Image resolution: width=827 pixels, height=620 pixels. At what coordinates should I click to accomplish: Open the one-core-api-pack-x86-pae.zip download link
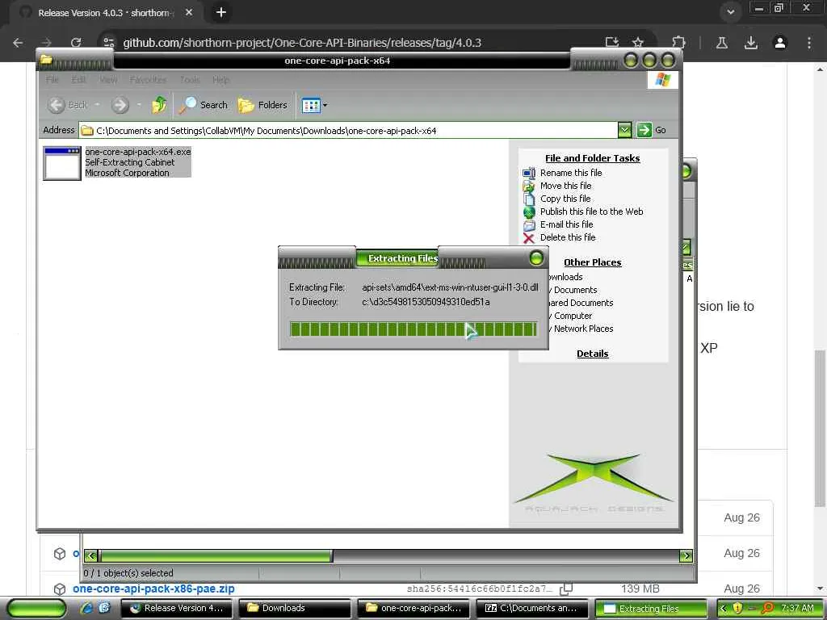[153, 589]
